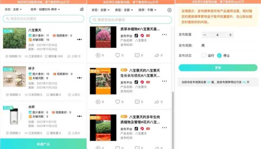Image resolution: width=261 pixels, height=149 pixels.
Task: Click 已发视频:6 under 八宝景天 product
Action: (34, 56)
